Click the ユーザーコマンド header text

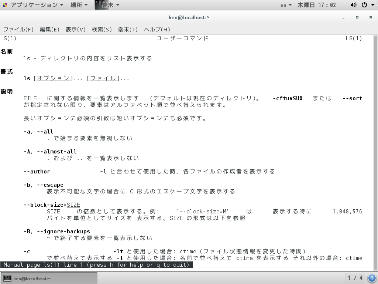(x=182, y=38)
